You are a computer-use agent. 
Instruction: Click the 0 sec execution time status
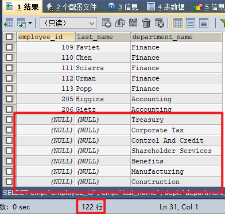pyautogui.click(x=21, y=207)
